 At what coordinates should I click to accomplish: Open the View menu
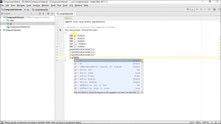pos(13,6)
